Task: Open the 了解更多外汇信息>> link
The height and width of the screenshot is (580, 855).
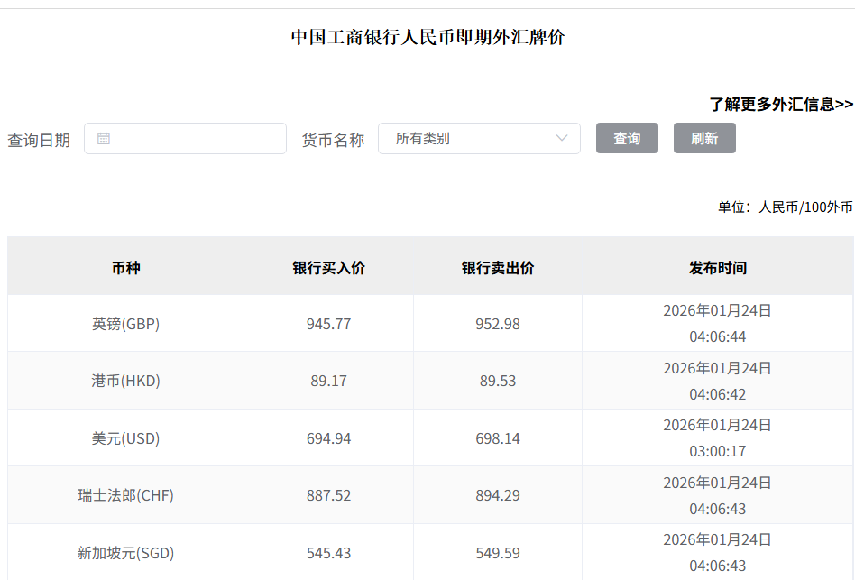Action: click(x=781, y=104)
